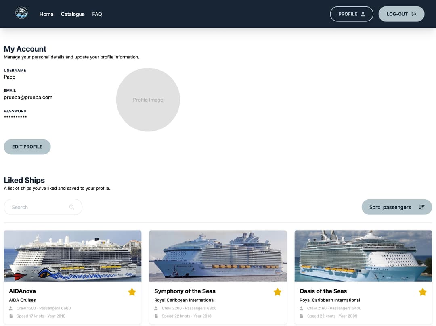Open the Home page
This screenshot has height=326, width=436.
click(46, 14)
